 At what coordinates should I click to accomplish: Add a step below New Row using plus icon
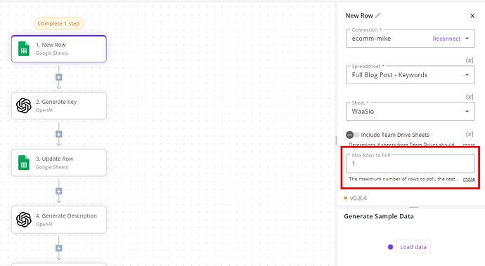59,77
